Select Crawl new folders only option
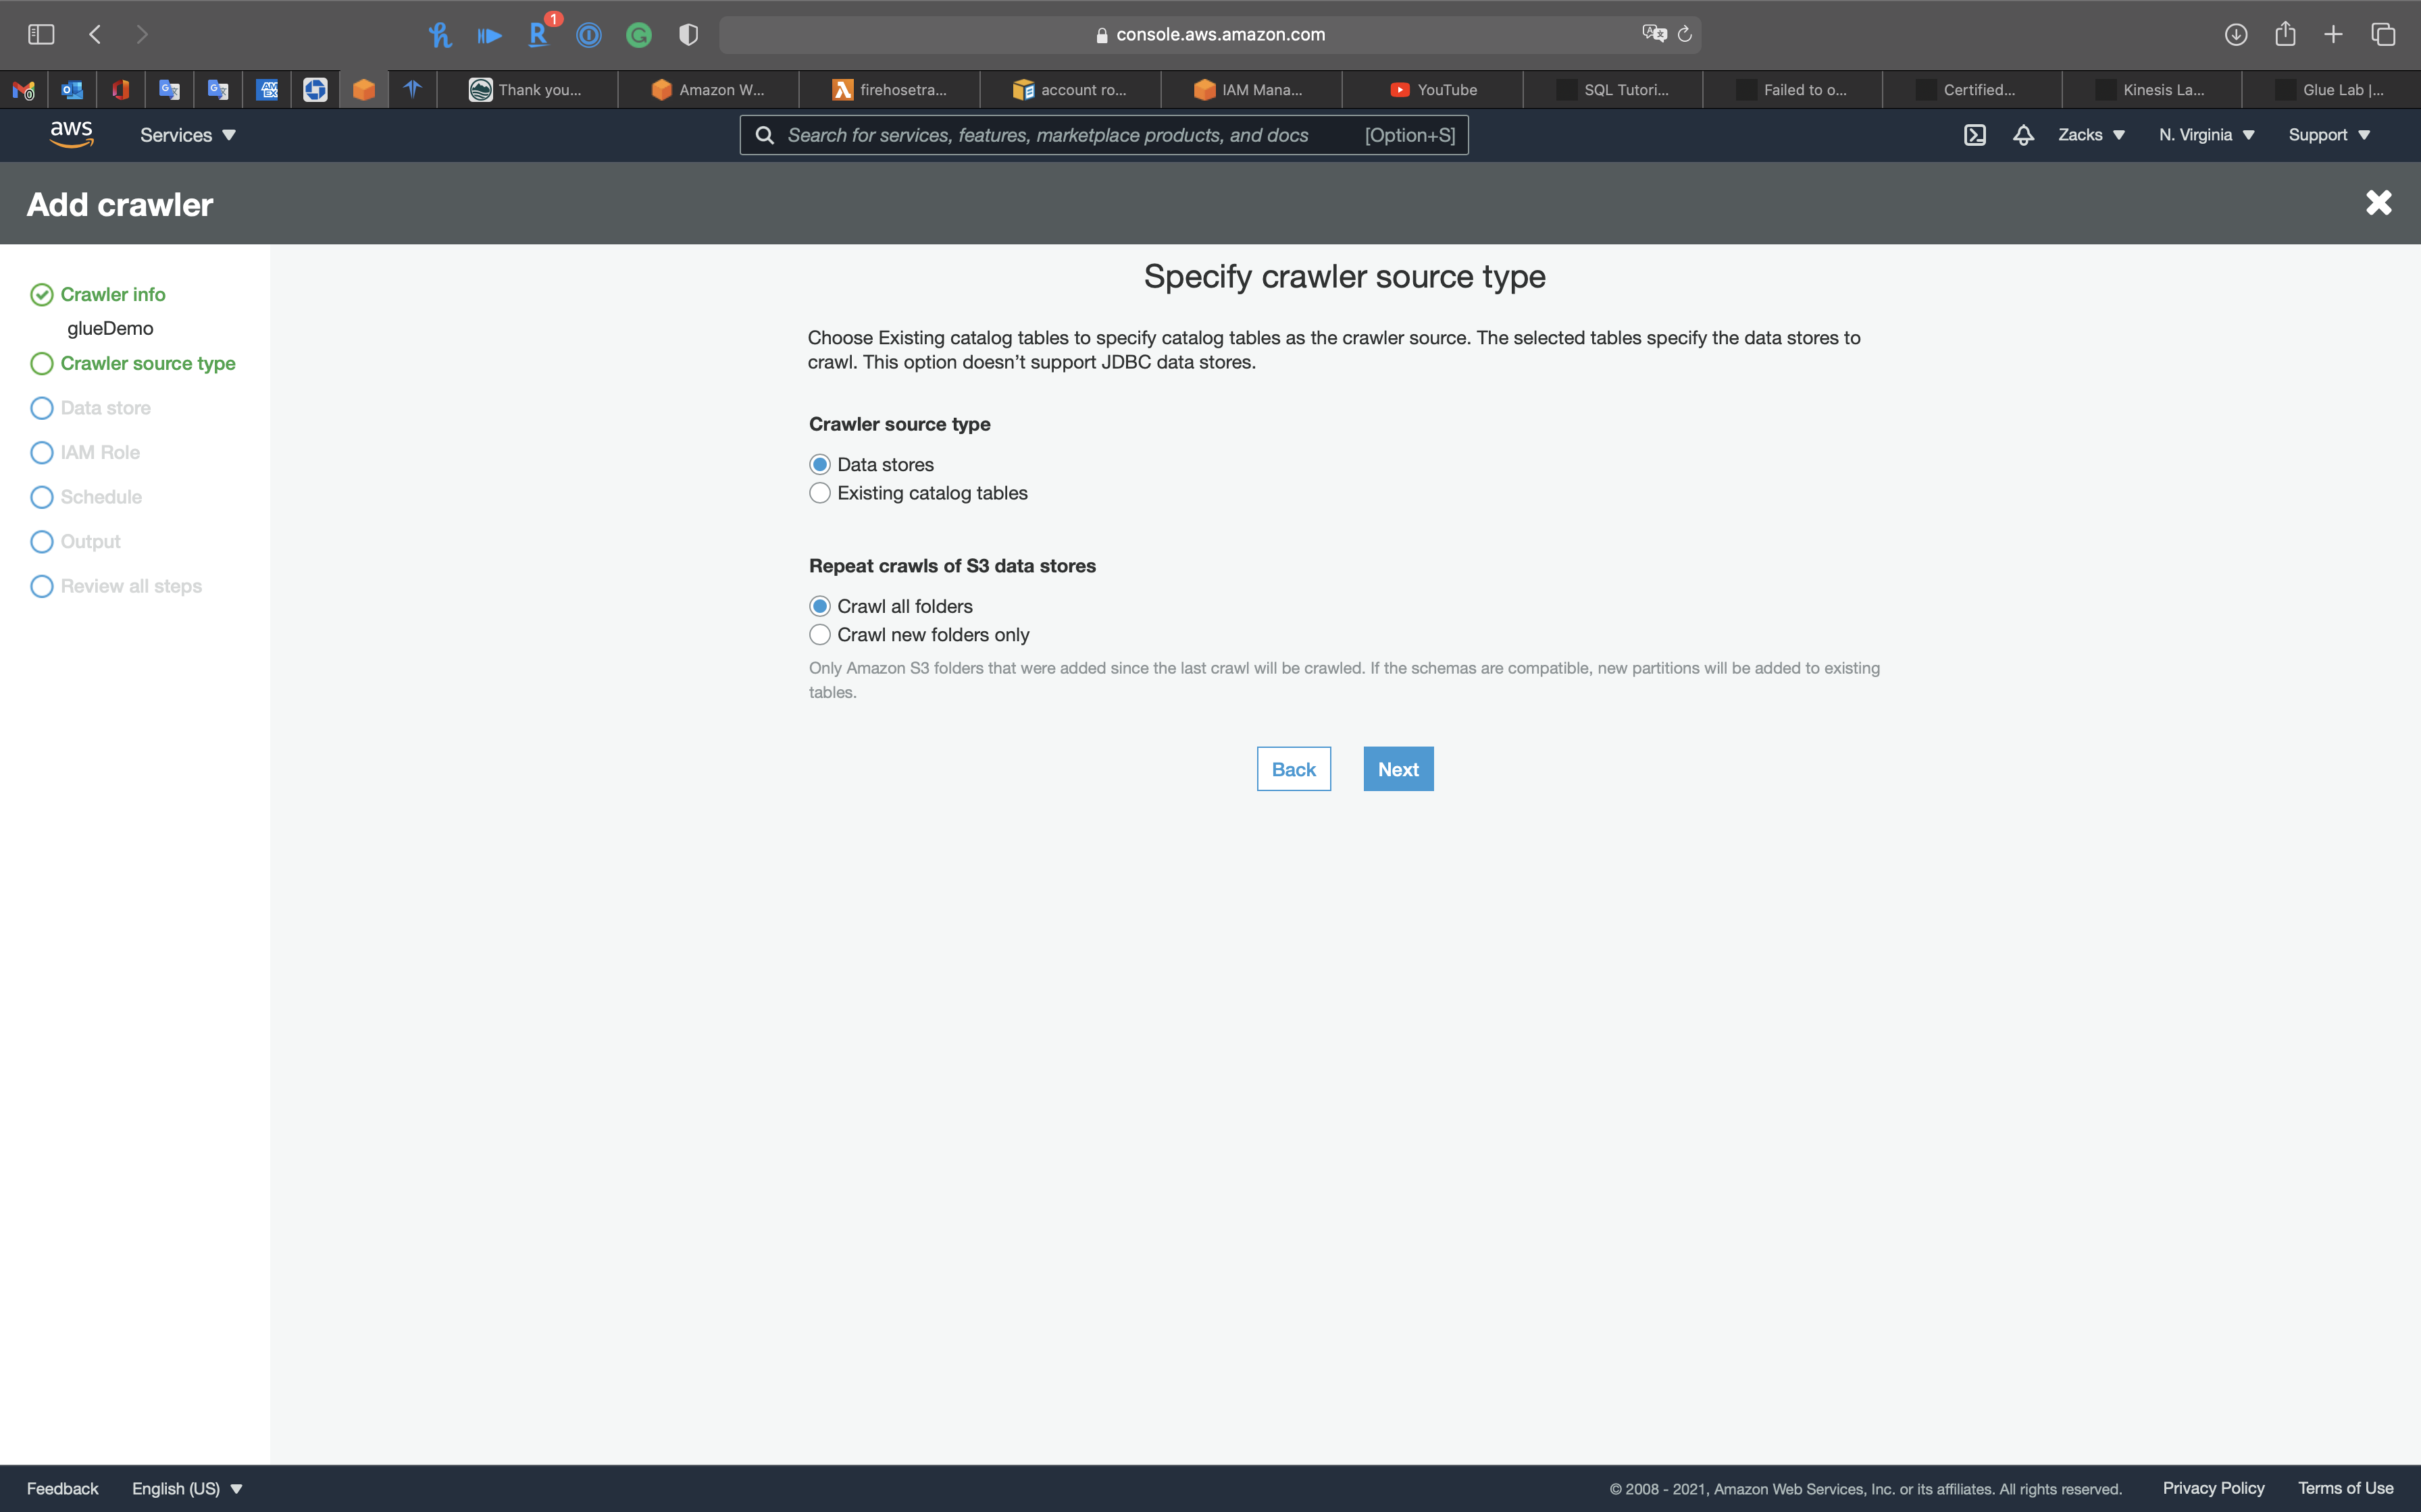The width and height of the screenshot is (2421, 1512). click(820, 635)
